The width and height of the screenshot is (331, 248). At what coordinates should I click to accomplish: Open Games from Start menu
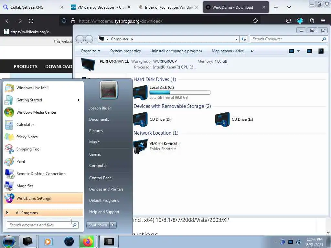[95, 154]
